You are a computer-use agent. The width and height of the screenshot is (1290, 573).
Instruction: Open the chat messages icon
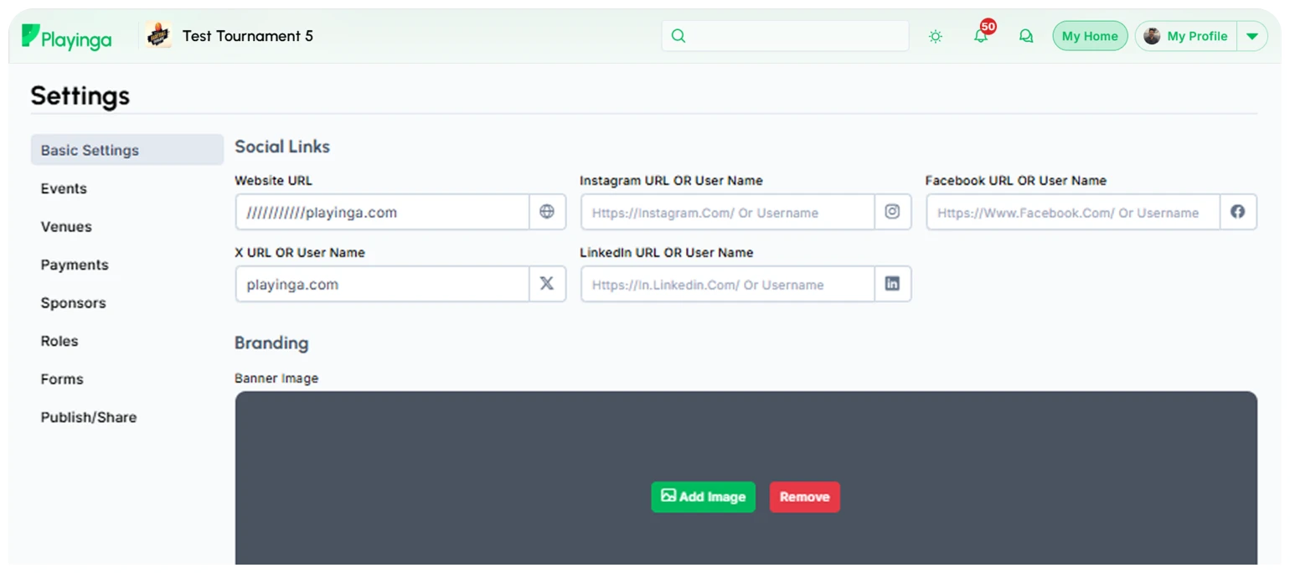click(1025, 36)
